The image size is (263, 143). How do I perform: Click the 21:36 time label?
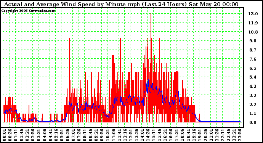pos(217,135)
